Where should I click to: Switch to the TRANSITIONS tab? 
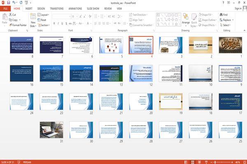(57, 9)
